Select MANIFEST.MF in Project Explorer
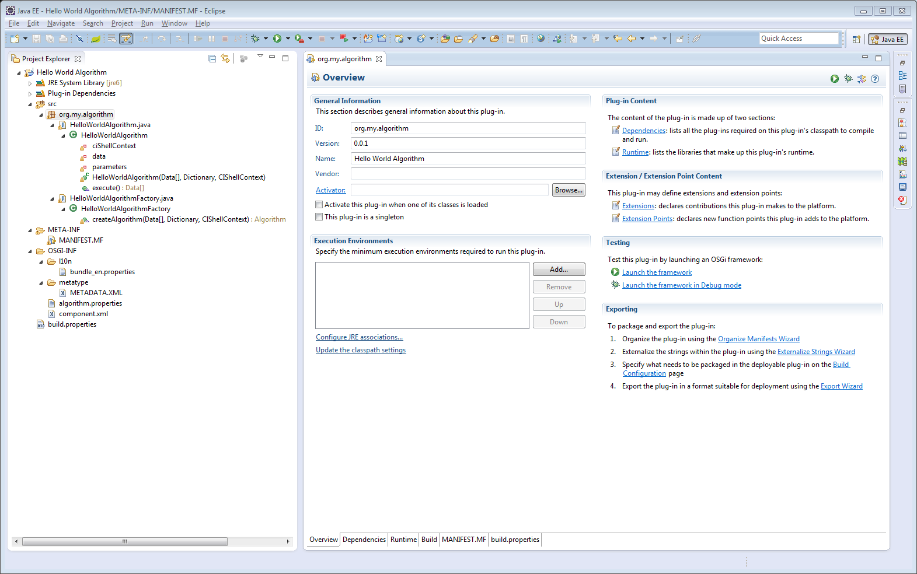The height and width of the screenshot is (574, 917). 81,240
